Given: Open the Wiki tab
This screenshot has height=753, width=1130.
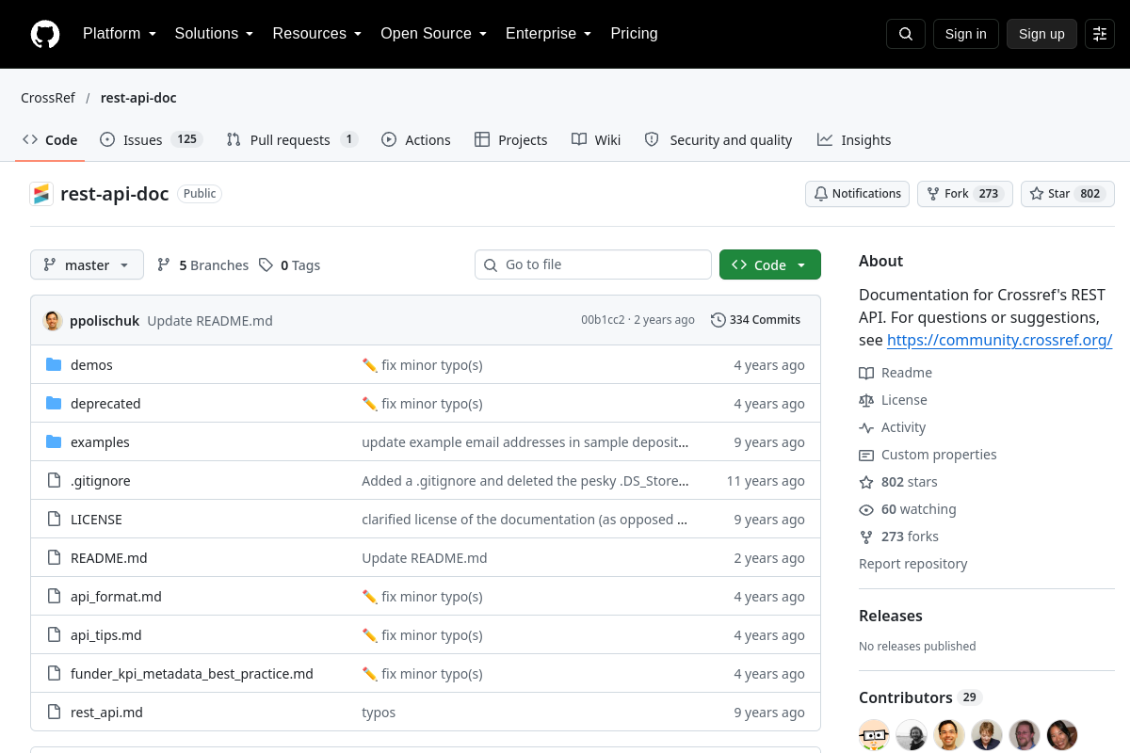Looking at the screenshot, I should pos(596,139).
